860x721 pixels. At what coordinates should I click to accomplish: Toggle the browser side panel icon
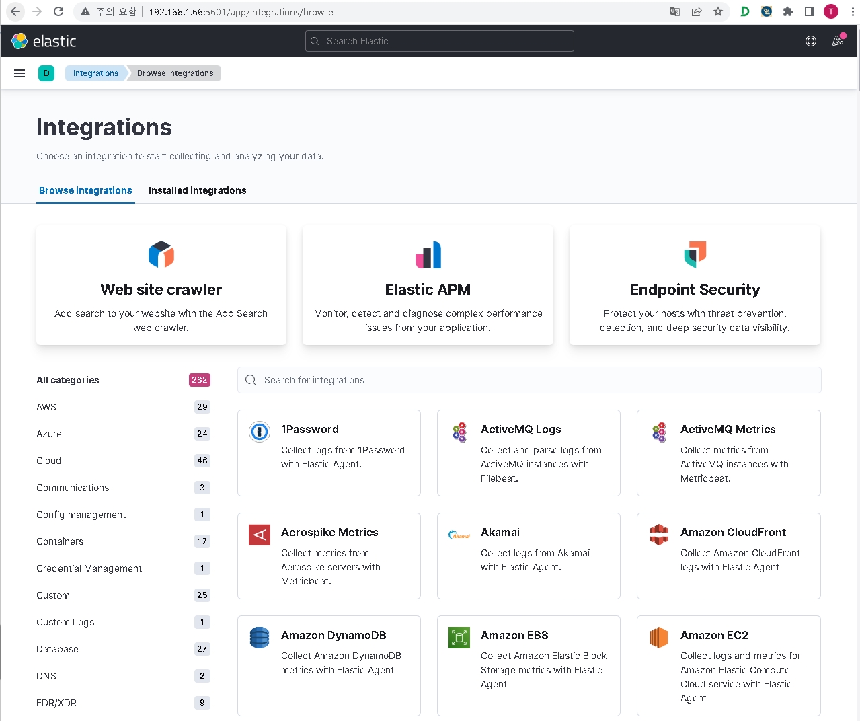point(810,11)
